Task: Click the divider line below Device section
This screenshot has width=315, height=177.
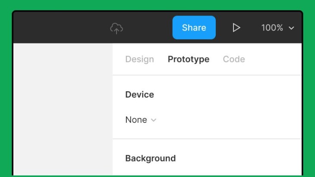Action: click(x=207, y=139)
